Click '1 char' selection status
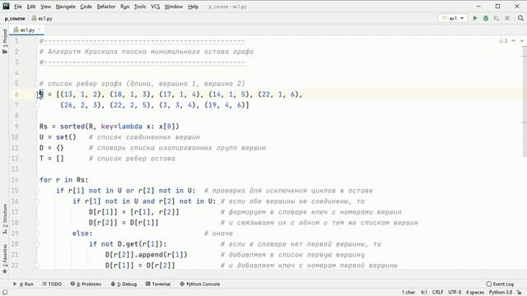 click(408, 293)
